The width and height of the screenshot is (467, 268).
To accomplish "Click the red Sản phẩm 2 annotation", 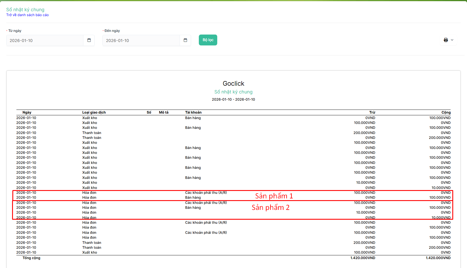I will tap(270, 207).
